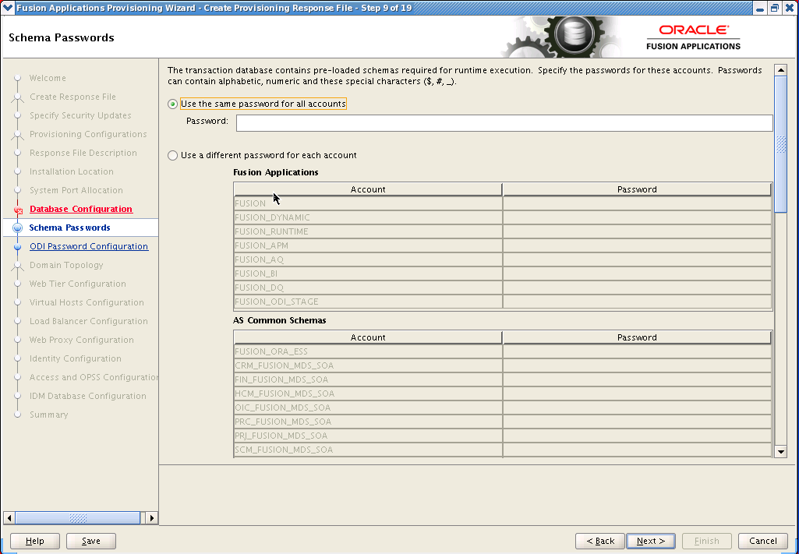Click the System Port Allocation step
The width and height of the screenshot is (799, 554).
pos(76,190)
